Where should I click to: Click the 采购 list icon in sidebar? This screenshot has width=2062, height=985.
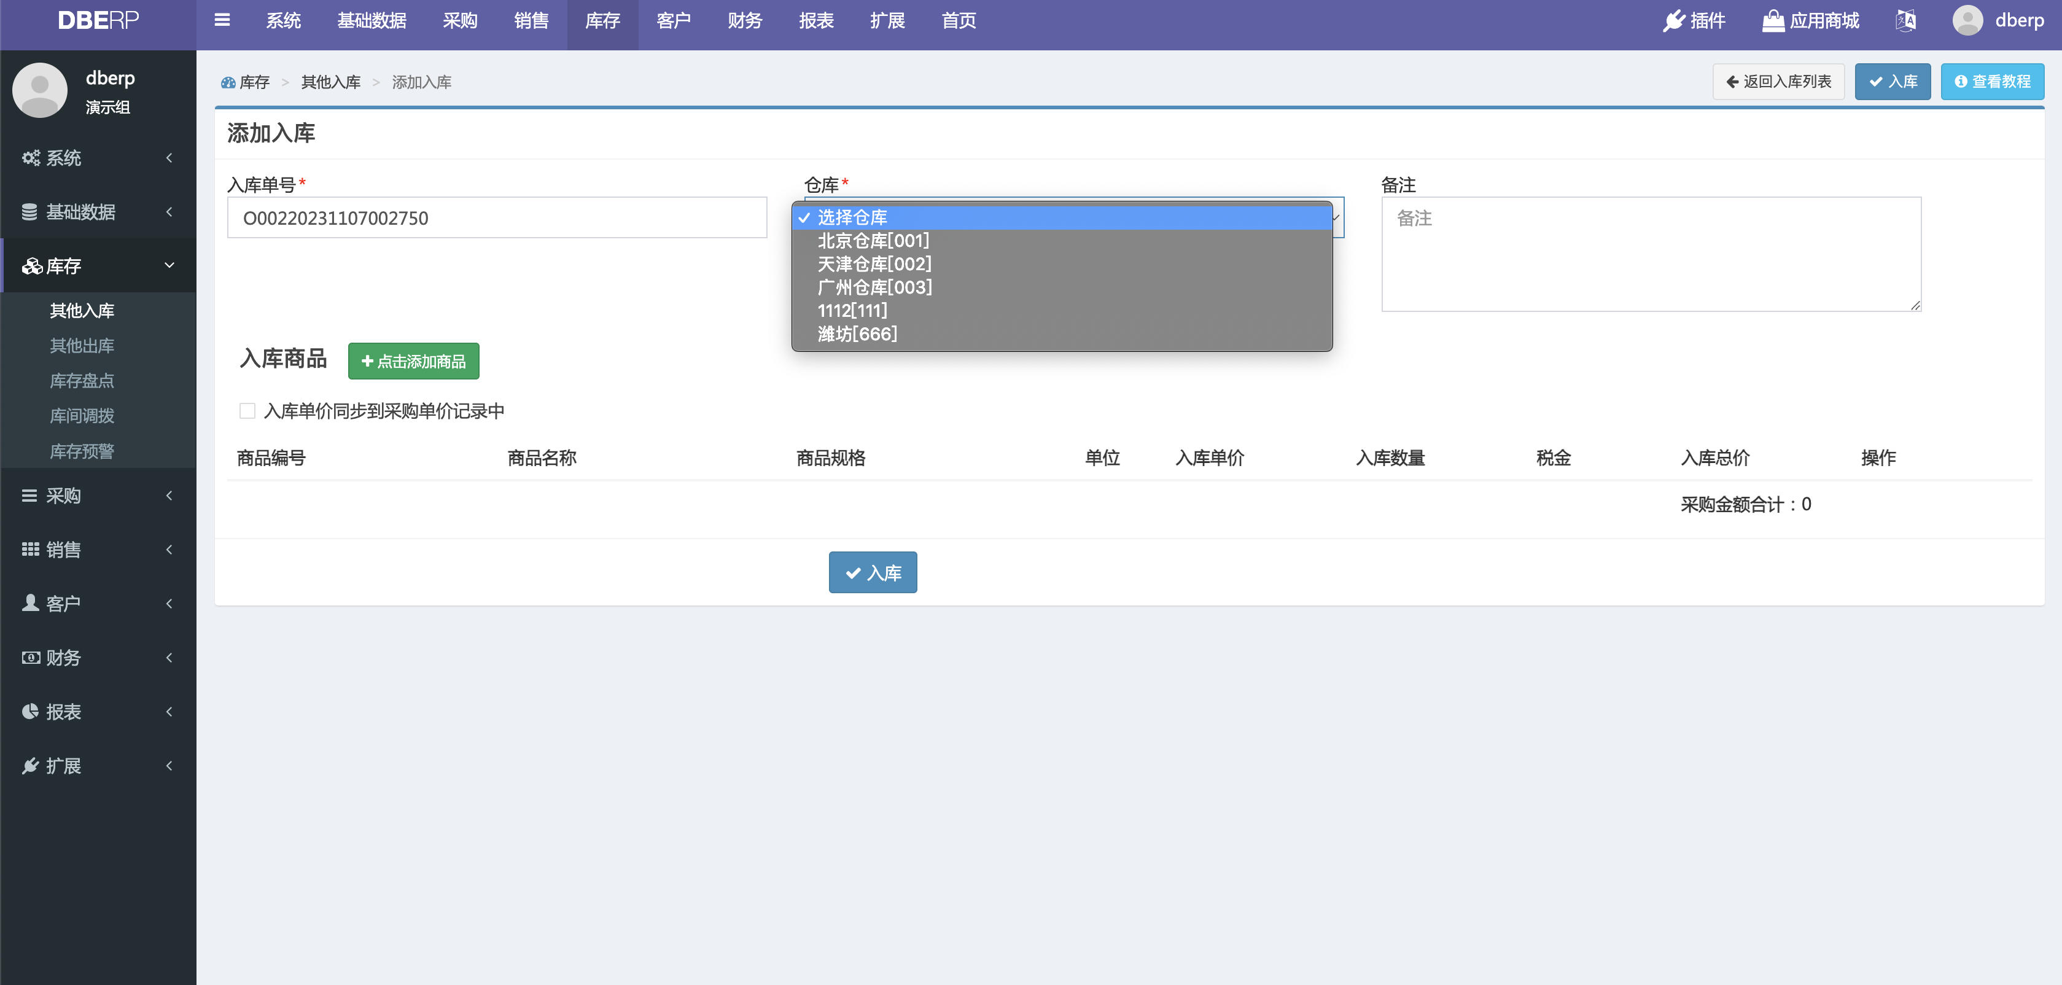[x=29, y=496]
